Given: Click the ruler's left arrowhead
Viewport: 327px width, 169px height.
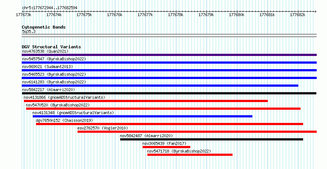Looking at the screenshot, I should [x=23, y=12].
